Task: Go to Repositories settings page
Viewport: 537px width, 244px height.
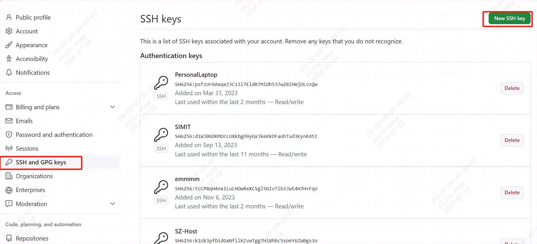Action: 32,238
